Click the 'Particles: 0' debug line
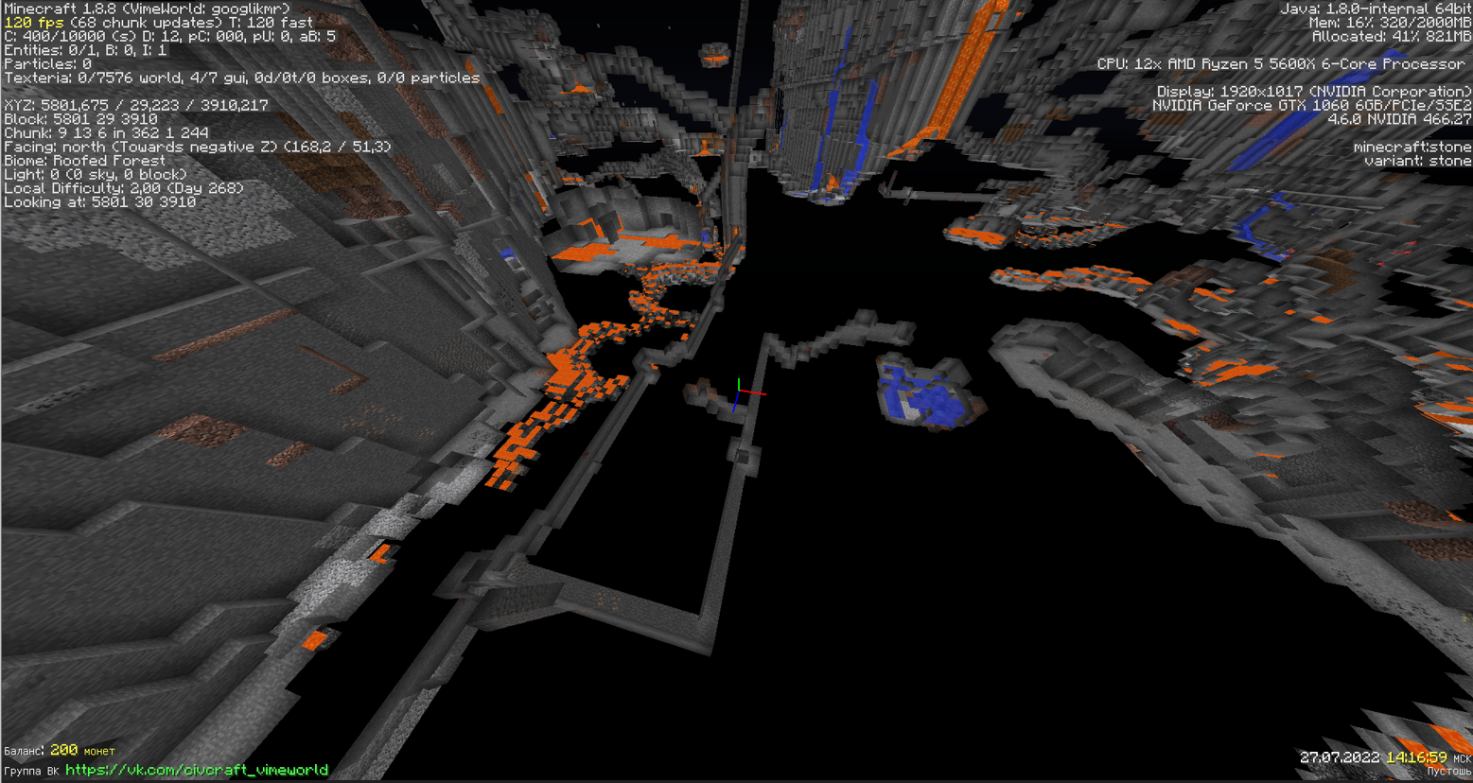Viewport: 1473px width, 783px height. click(x=48, y=63)
